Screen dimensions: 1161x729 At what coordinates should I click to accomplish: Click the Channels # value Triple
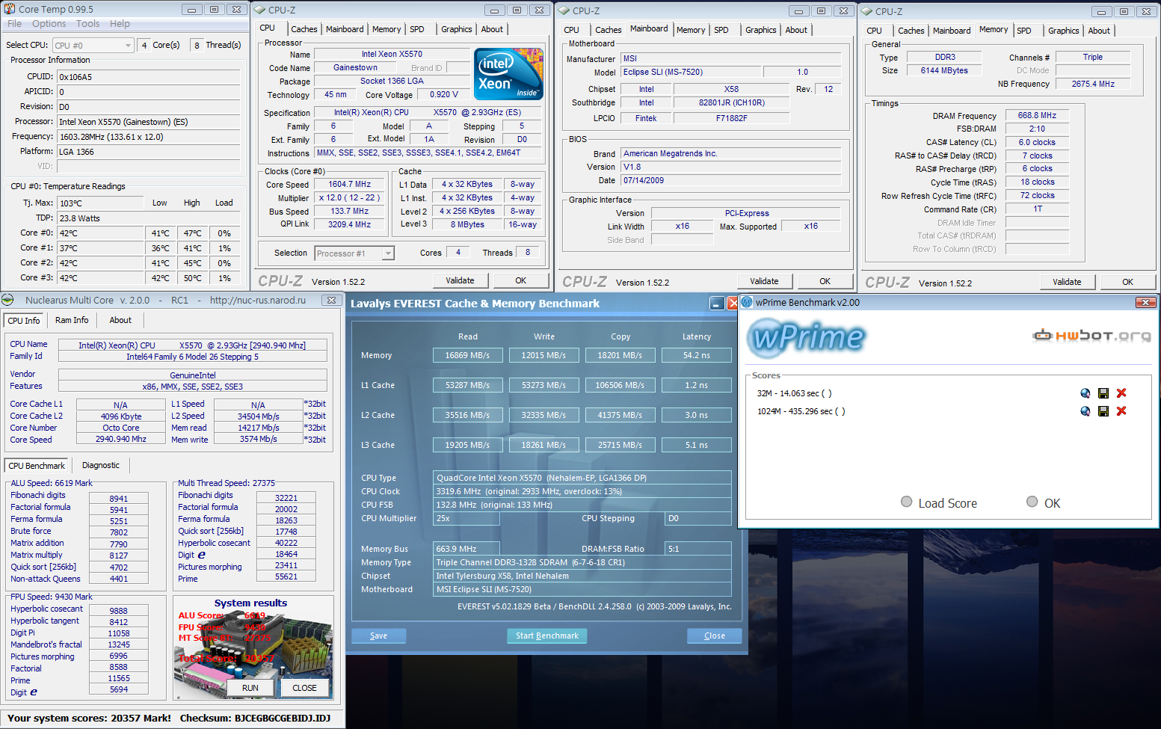tap(1093, 57)
